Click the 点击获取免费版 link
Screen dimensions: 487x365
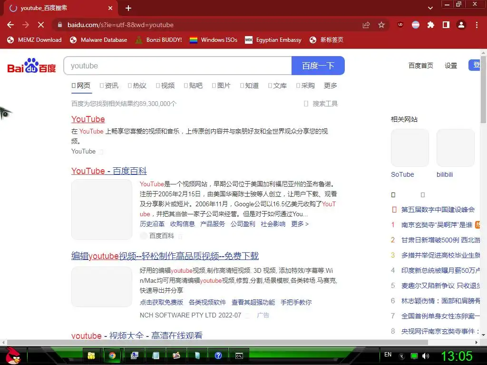pos(162,302)
